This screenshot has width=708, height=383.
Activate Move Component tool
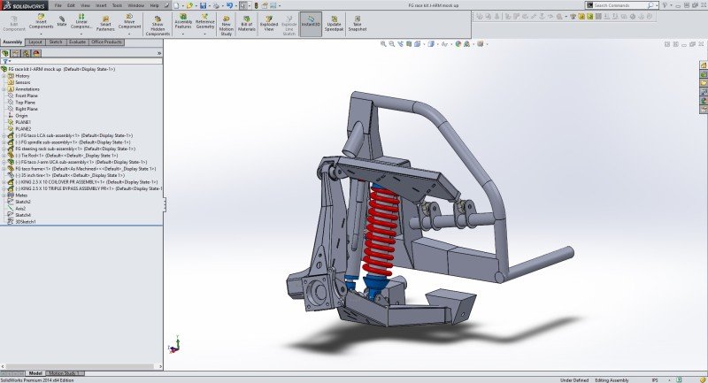129,23
